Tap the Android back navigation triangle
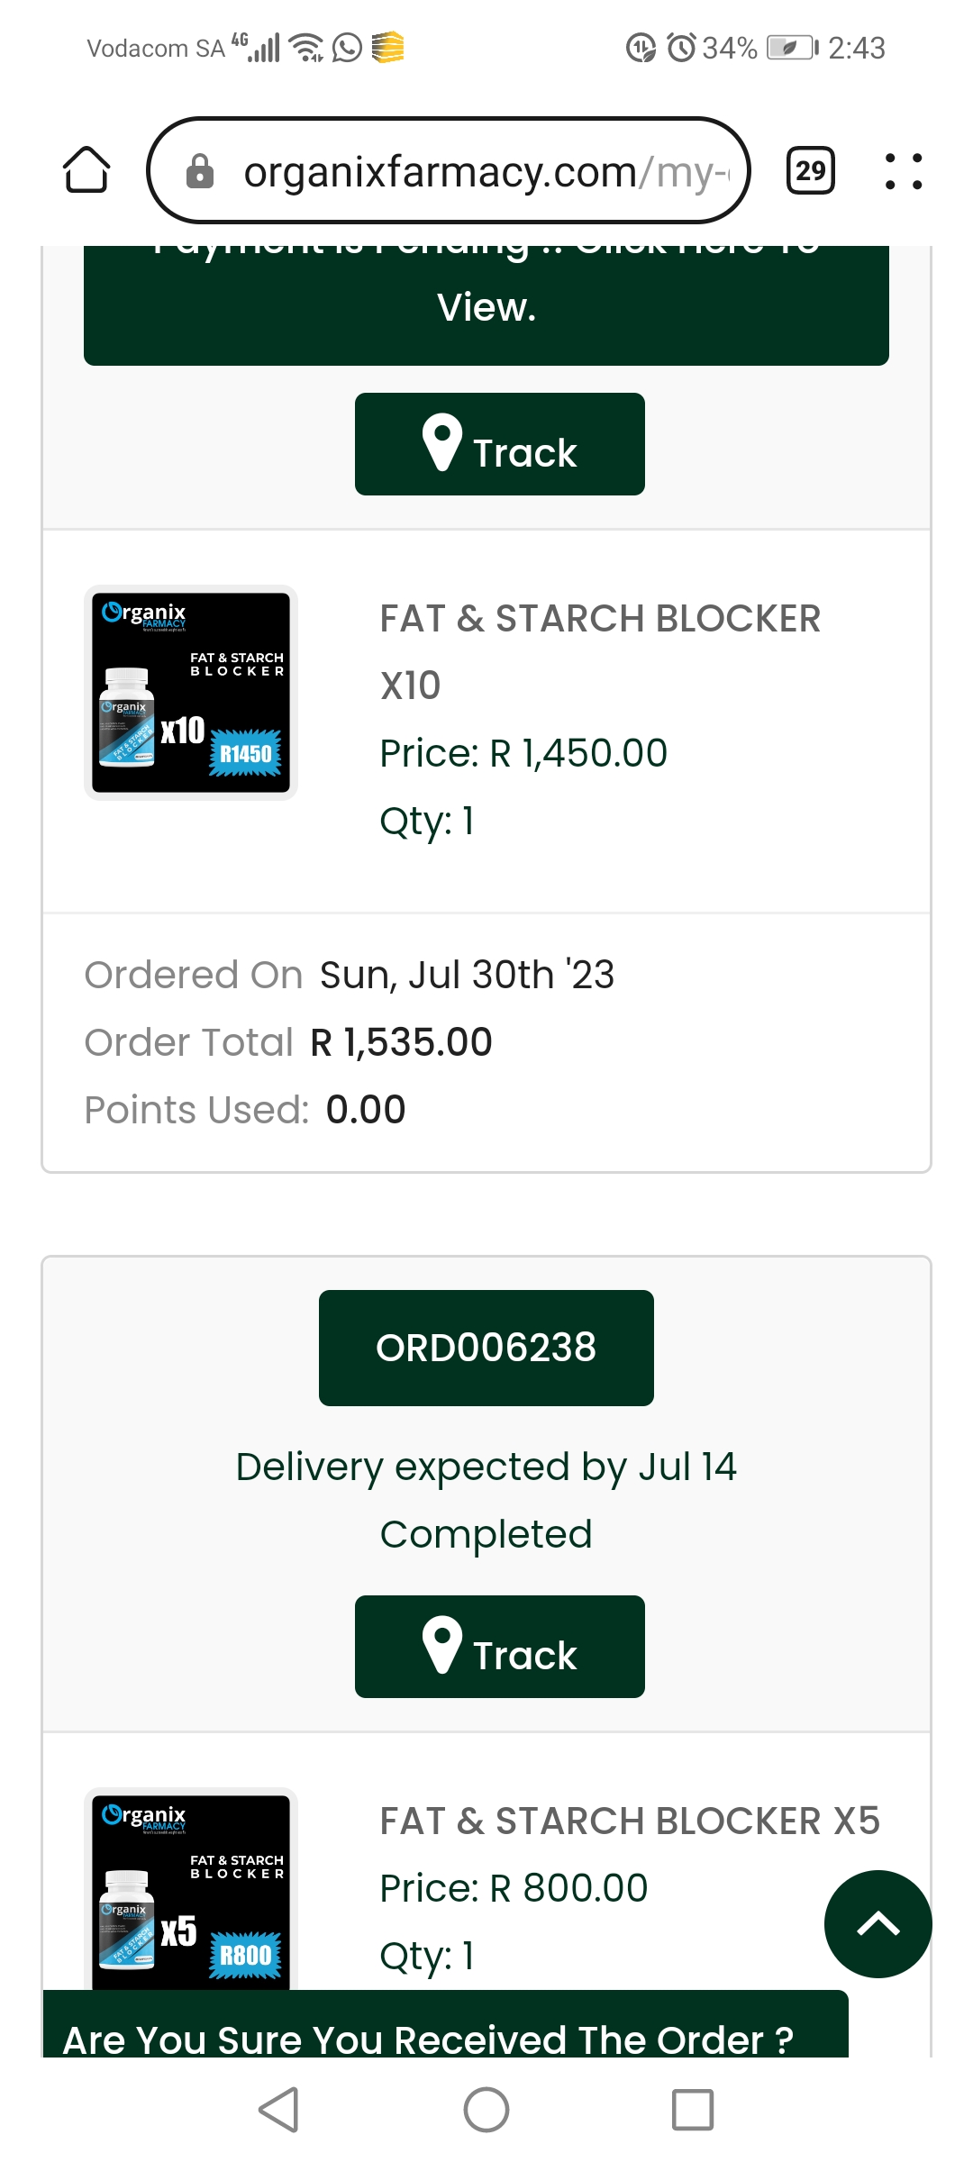Viewport: 973px width, 2162px height. click(x=278, y=2109)
